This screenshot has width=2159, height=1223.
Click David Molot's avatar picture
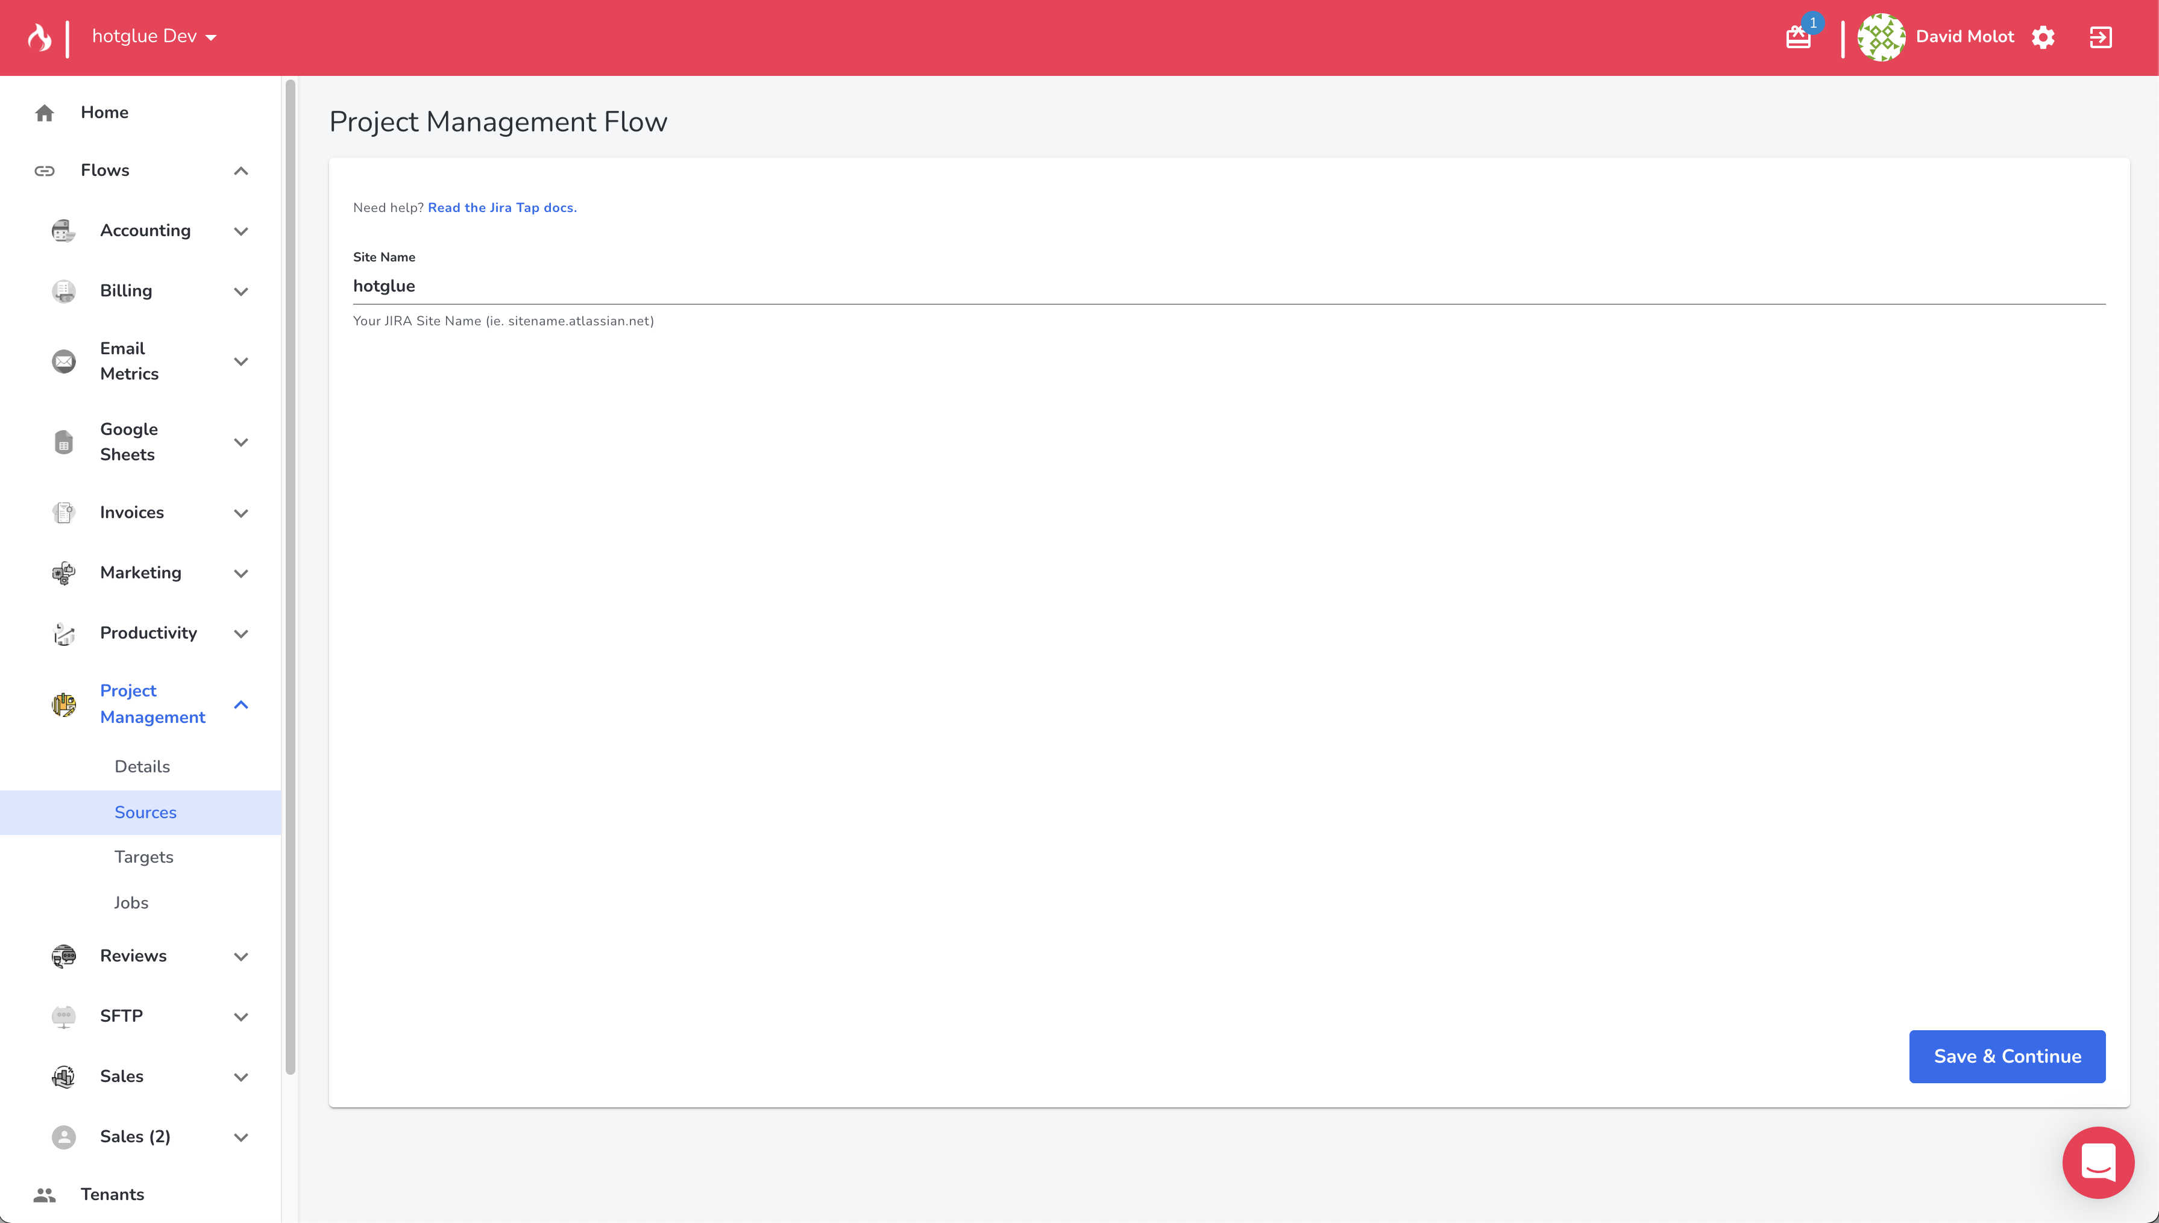pos(1881,37)
